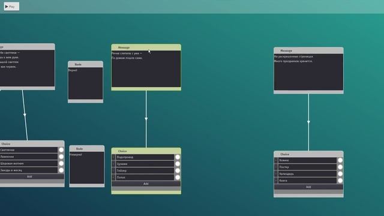Remove the Календарь option with its minus button

click(276, 174)
